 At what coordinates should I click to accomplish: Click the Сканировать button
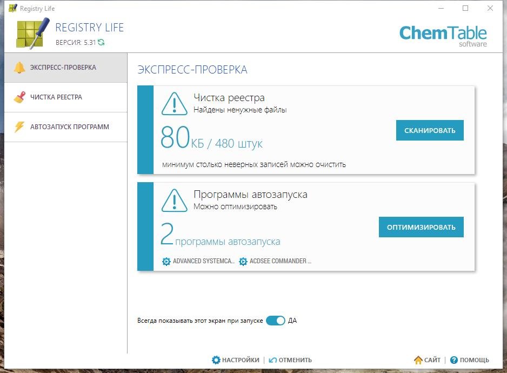430,130
